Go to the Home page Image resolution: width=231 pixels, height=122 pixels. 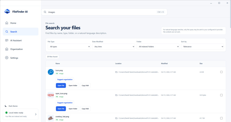coord(20,23)
